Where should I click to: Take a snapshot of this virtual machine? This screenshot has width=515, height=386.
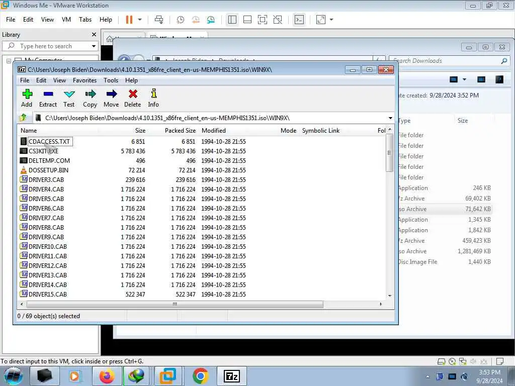click(181, 20)
